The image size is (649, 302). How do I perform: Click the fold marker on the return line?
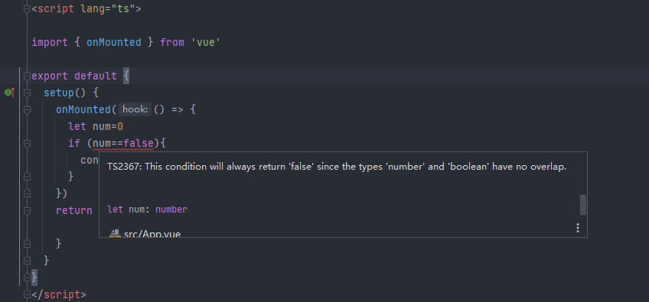(x=27, y=210)
